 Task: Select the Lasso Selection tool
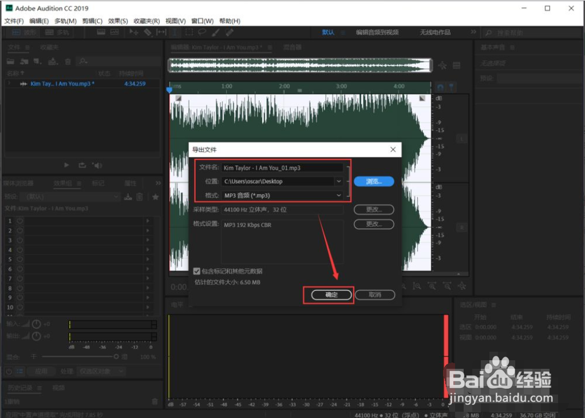[x=202, y=33]
